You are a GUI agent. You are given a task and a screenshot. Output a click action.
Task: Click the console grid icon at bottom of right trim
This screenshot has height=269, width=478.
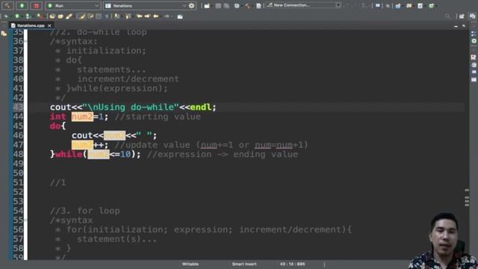point(474,80)
